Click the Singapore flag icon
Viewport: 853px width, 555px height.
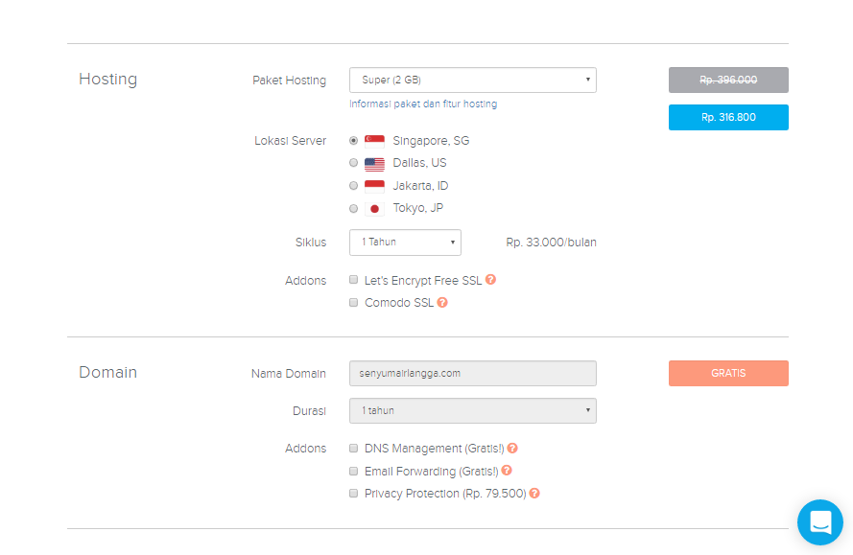pyautogui.click(x=374, y=141)
